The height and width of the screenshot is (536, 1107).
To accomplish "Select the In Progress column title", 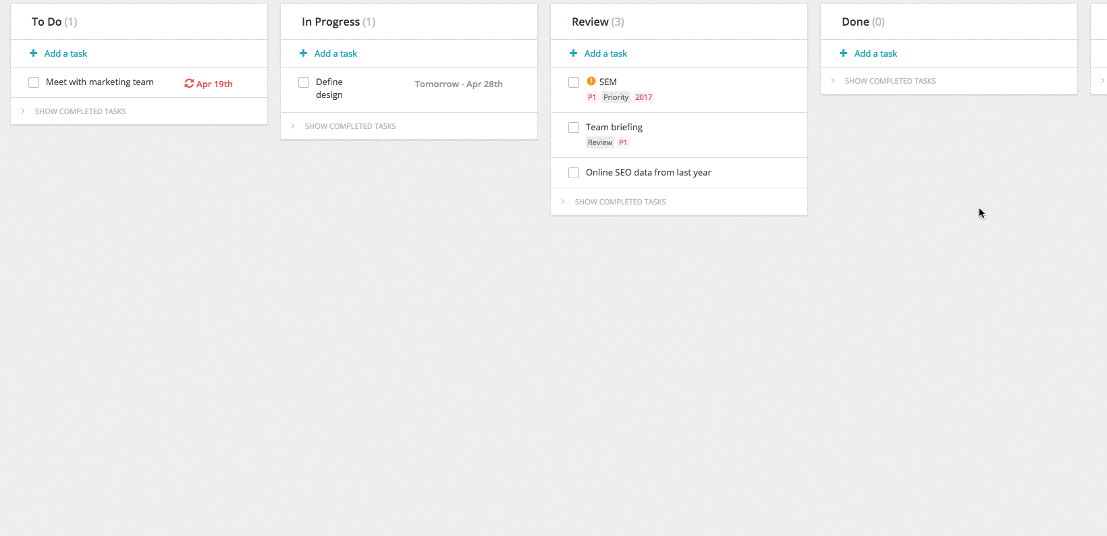I will coord(331,22).
